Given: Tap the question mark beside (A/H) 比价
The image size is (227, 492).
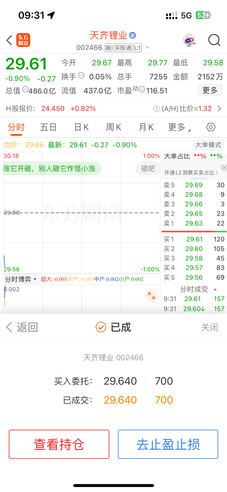Looking at the screenshot, I should (x=157, y=109).
